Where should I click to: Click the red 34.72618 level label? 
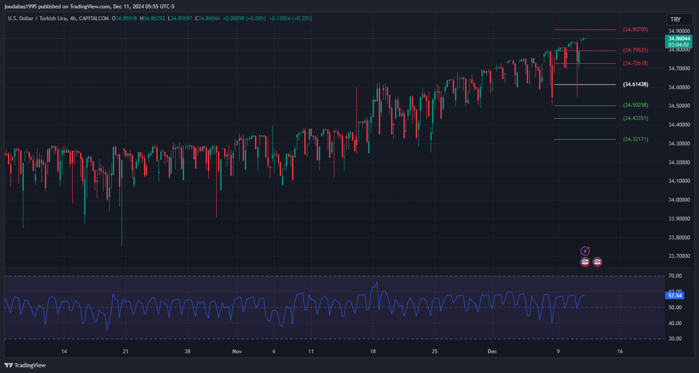coord(636,63)
